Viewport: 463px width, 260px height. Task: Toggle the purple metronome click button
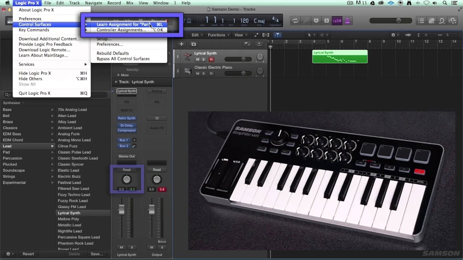(347, 21)
